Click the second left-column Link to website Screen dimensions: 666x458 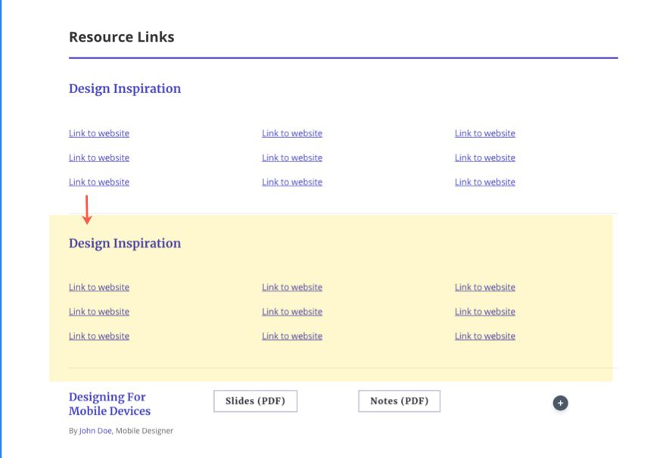coord(98,157)
